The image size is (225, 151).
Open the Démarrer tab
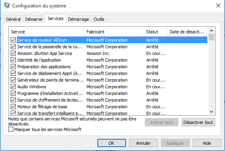(34, 19)
